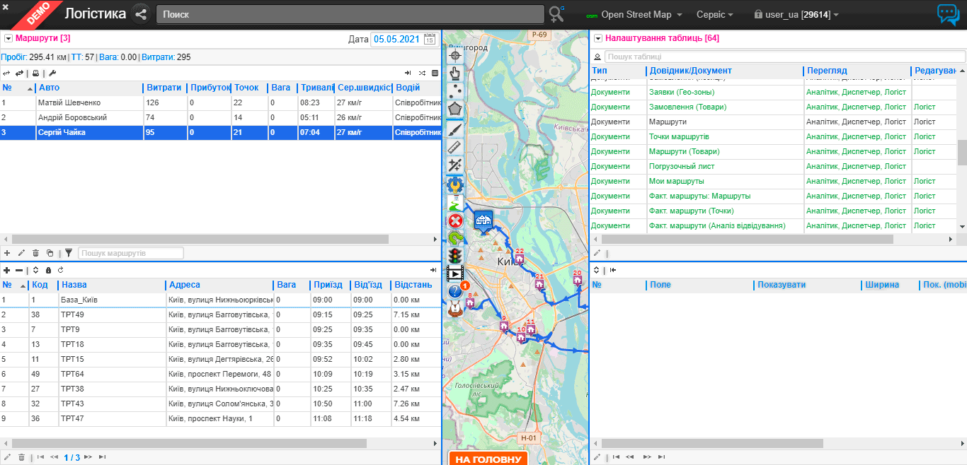
Task: Toggle the filter icon for routes
Action: [69, 253]
